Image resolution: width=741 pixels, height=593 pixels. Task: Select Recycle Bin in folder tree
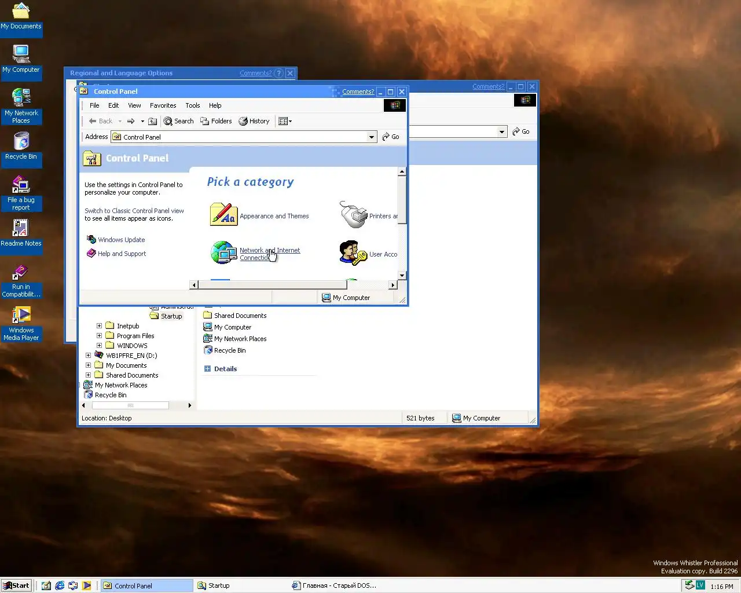[105, 395]
